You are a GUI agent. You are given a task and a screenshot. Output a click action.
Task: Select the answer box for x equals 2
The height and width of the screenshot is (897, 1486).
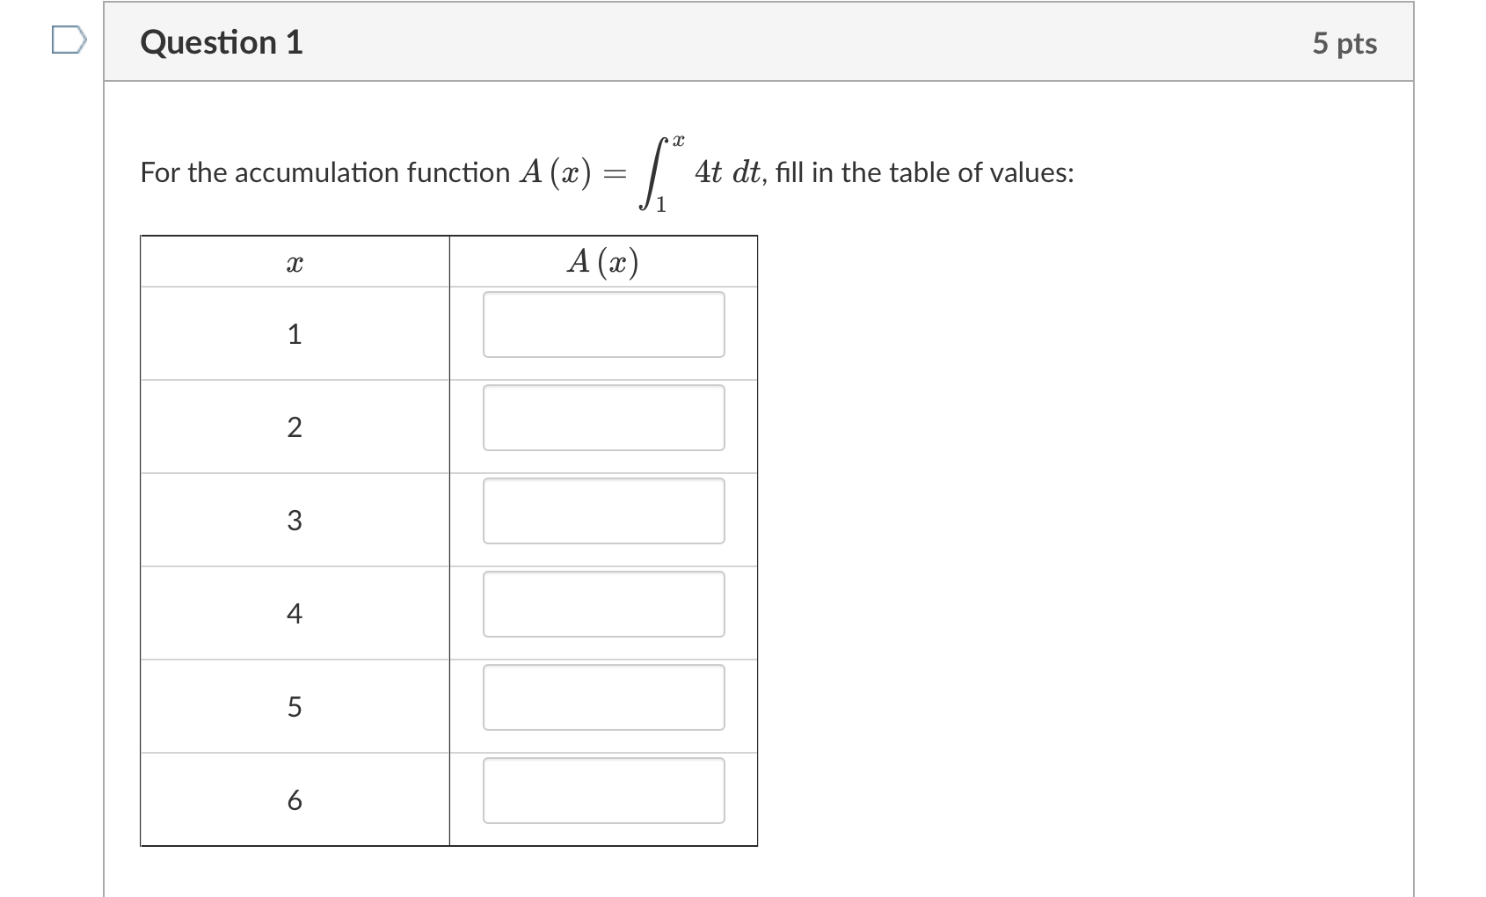click(x=603, y=419)
